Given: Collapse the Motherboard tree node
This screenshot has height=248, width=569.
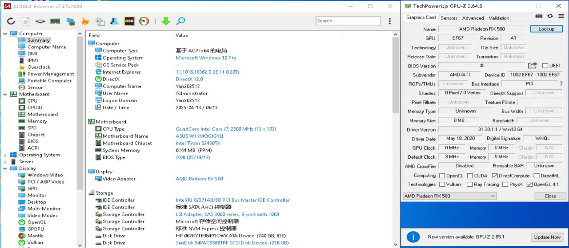Looking at the screenshot, I should point(5,94).
